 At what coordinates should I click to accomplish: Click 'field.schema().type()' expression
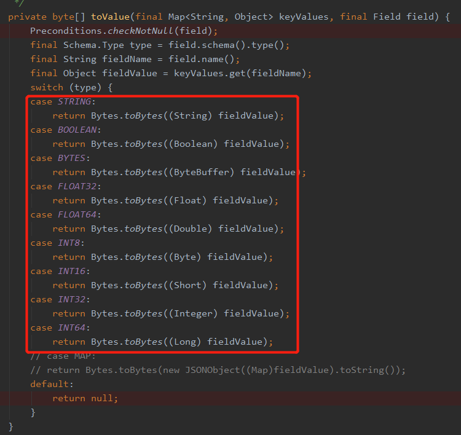pyautogui.click(x=226, y=45)
